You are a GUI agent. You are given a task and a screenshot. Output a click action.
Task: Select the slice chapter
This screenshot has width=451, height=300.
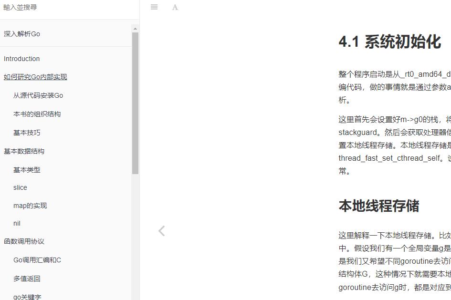point(20,187)
